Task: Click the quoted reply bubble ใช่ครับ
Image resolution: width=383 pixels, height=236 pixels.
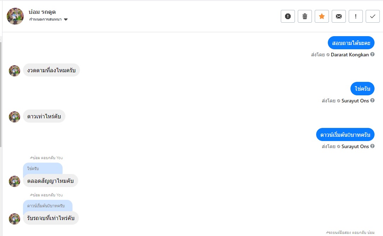Action: click(x=42, y=169)
